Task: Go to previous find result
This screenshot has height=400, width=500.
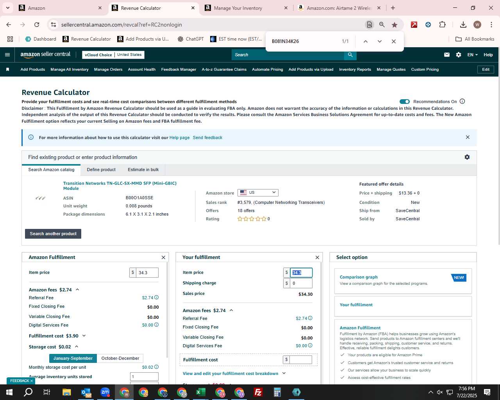Action: pos(366,41)
